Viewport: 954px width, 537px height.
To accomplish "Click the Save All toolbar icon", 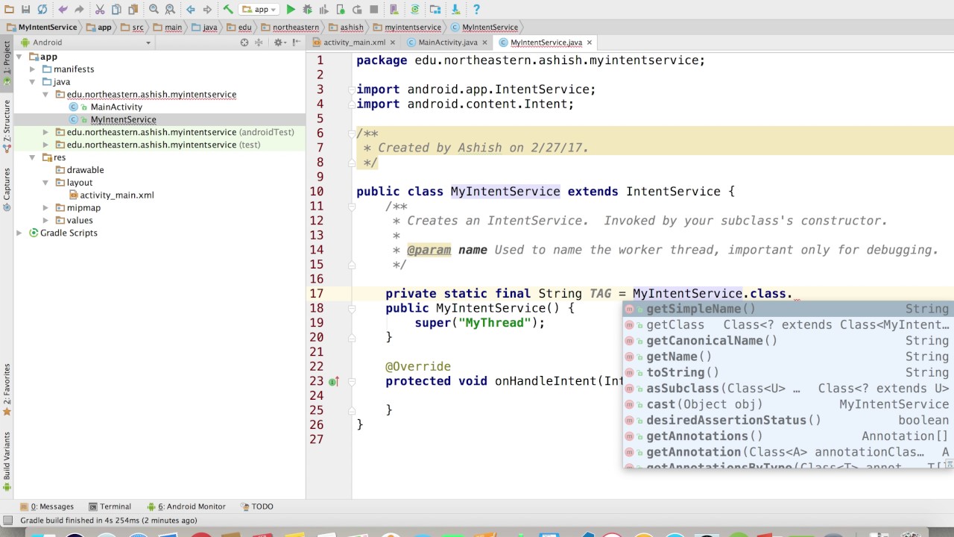I will pyautogui.click(x=25, y=10).
